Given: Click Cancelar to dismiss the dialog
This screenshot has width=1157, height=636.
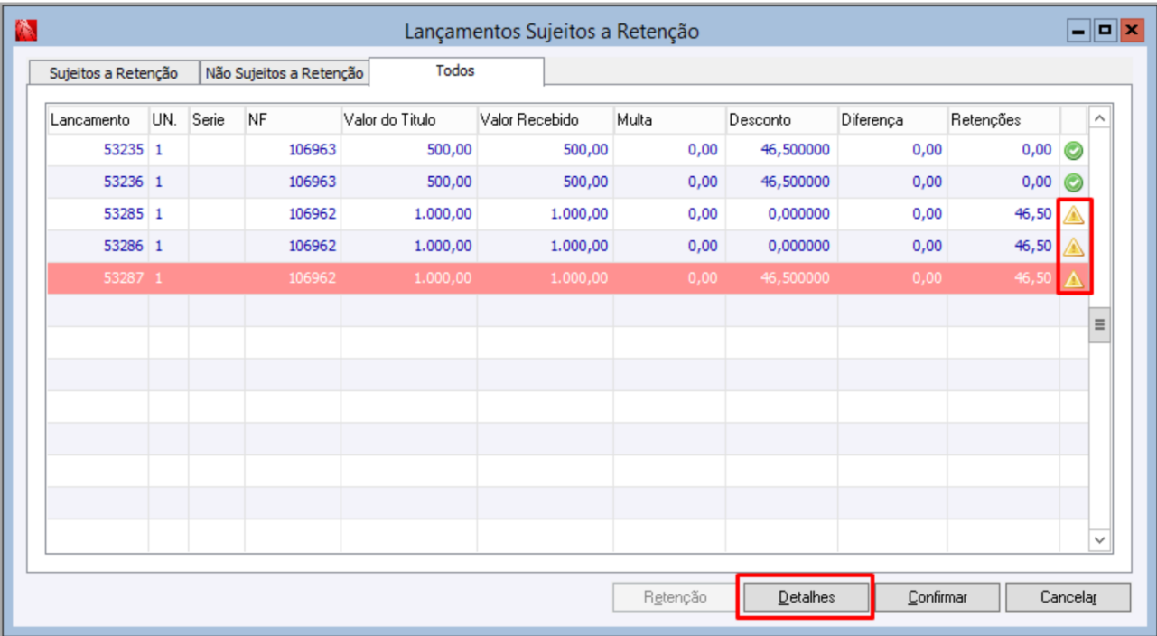Looking at the screenshot, I should click(1068, 597).
